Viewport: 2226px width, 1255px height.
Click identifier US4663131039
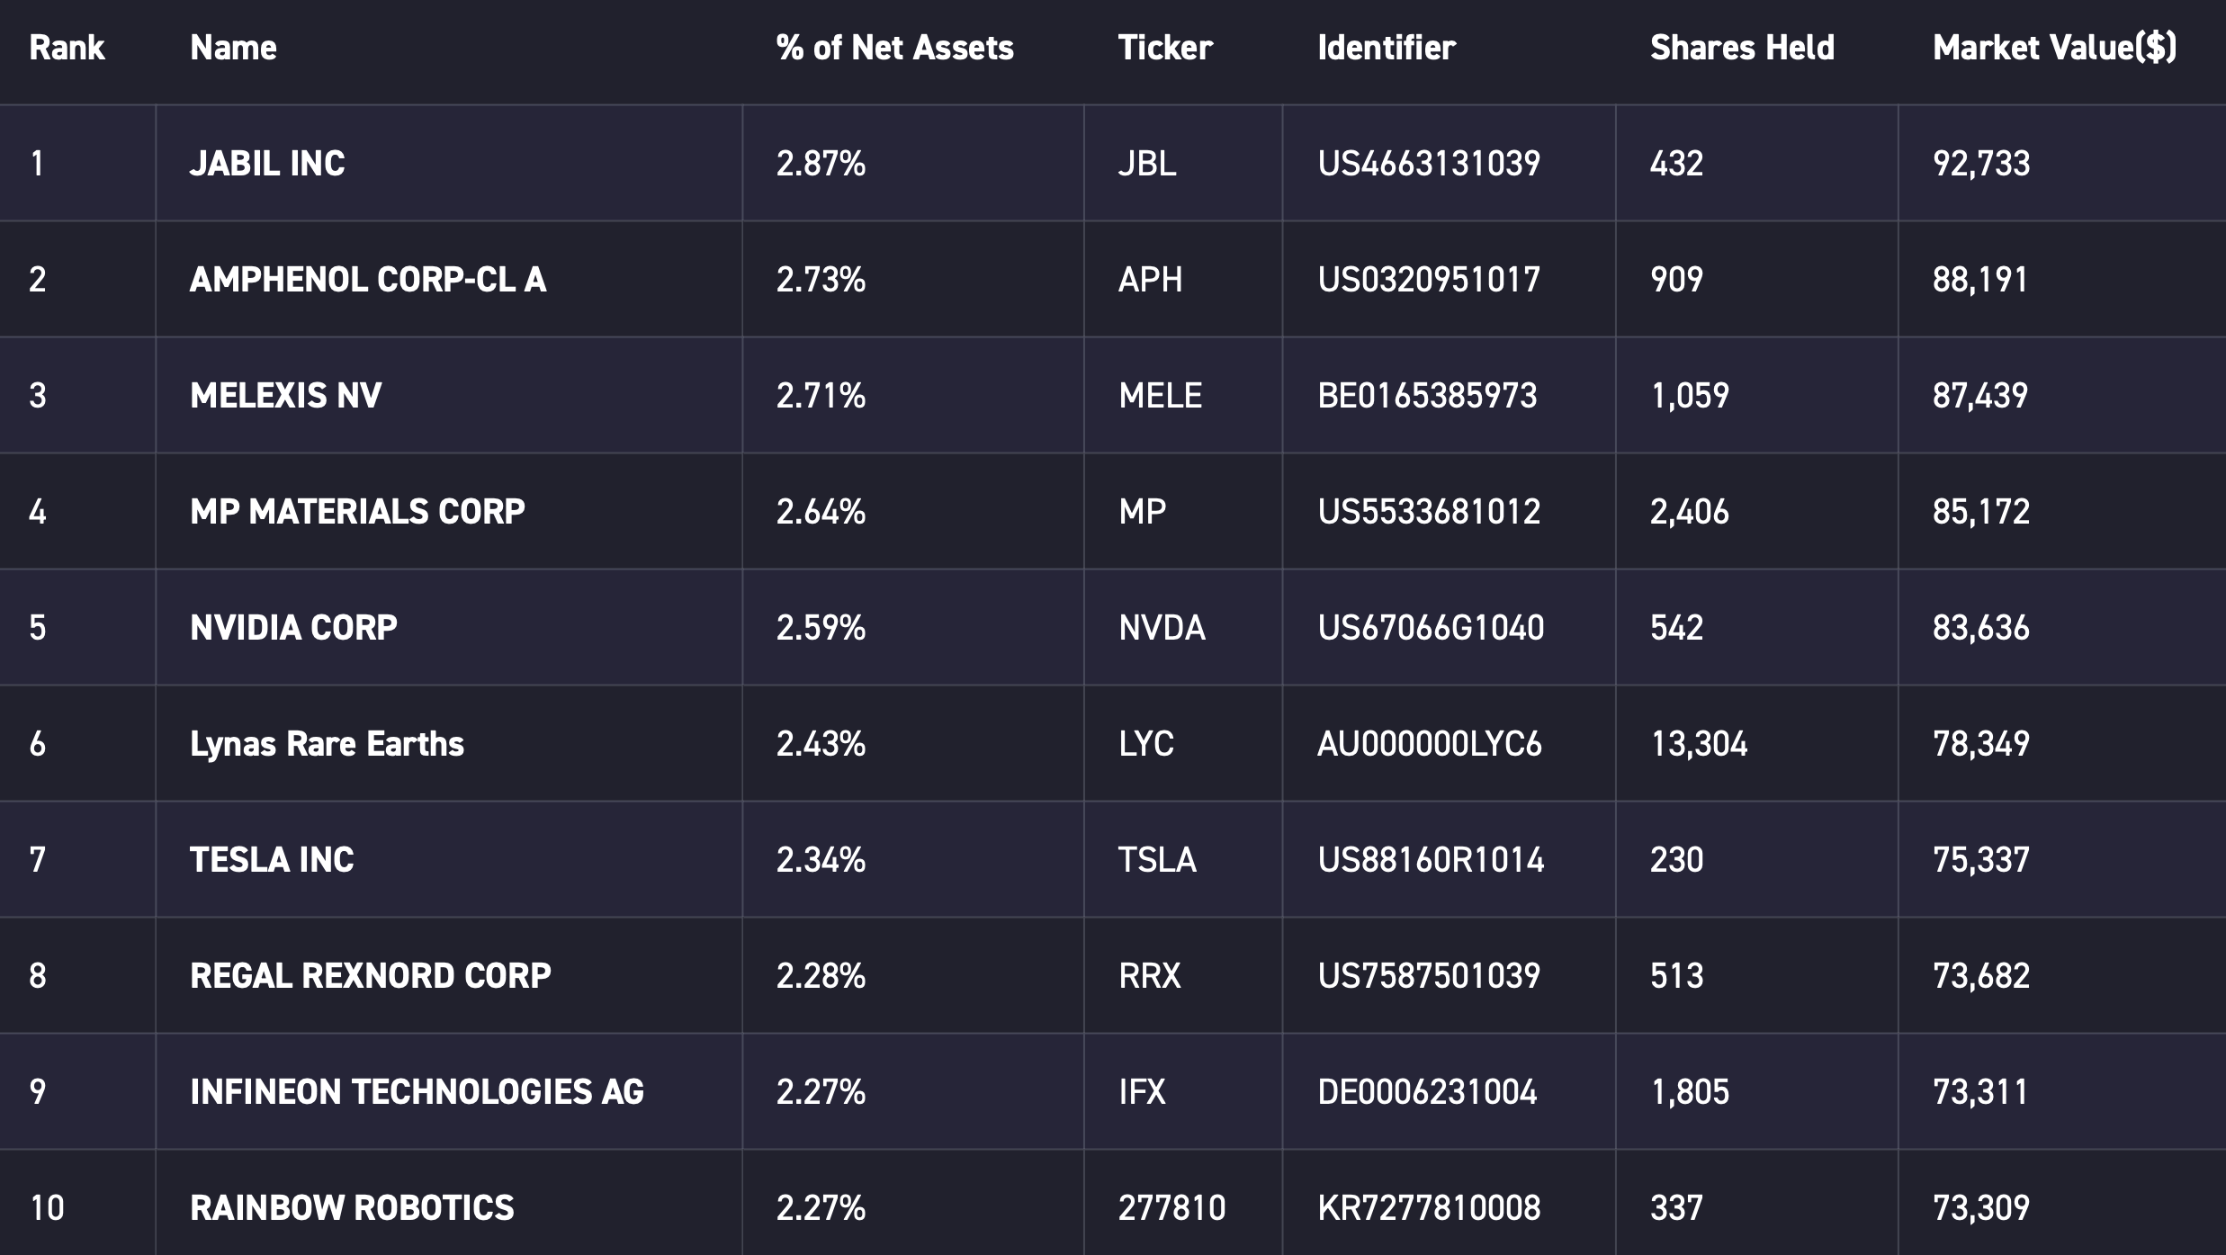coord(1429,164)
